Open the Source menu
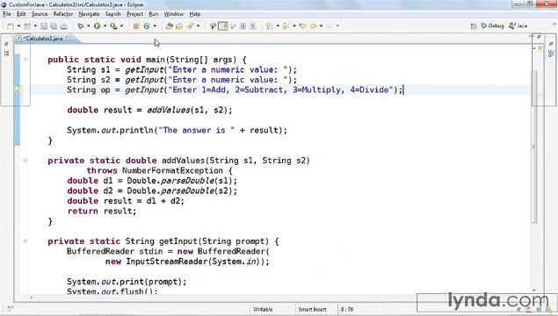This screenshot has height=316, width=558. click(x=40, y=14)
